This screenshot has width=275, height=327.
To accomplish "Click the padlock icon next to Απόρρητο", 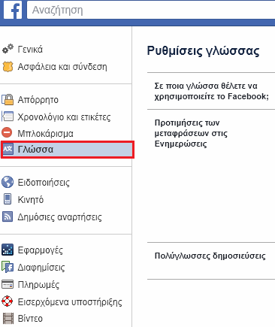I will pos(8,99).
